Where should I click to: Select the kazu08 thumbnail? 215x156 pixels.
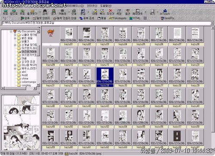pyautogui.click(x=195, y=36)
